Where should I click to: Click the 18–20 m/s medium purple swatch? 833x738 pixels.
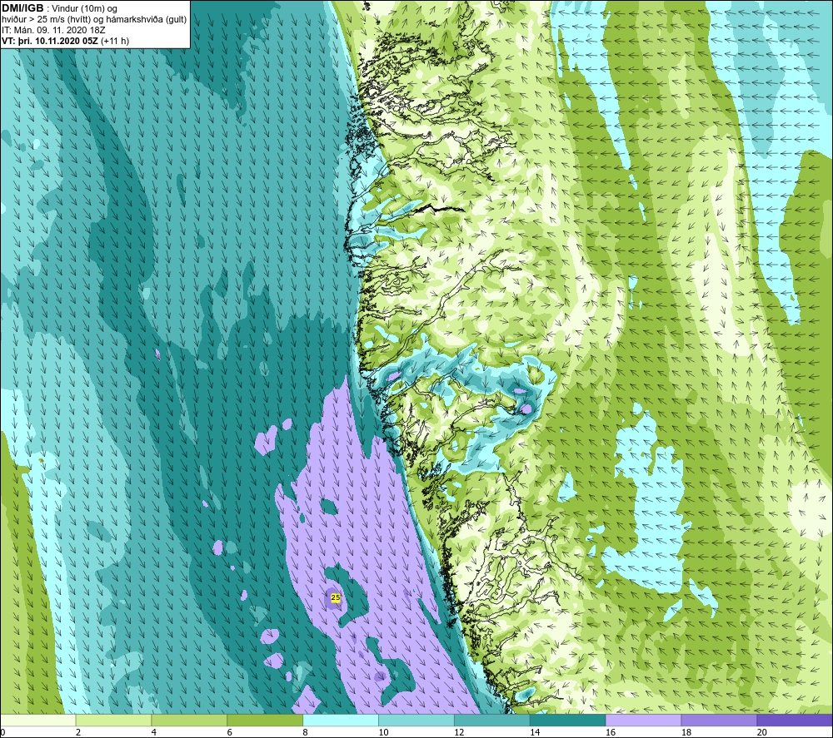[720, 720]
